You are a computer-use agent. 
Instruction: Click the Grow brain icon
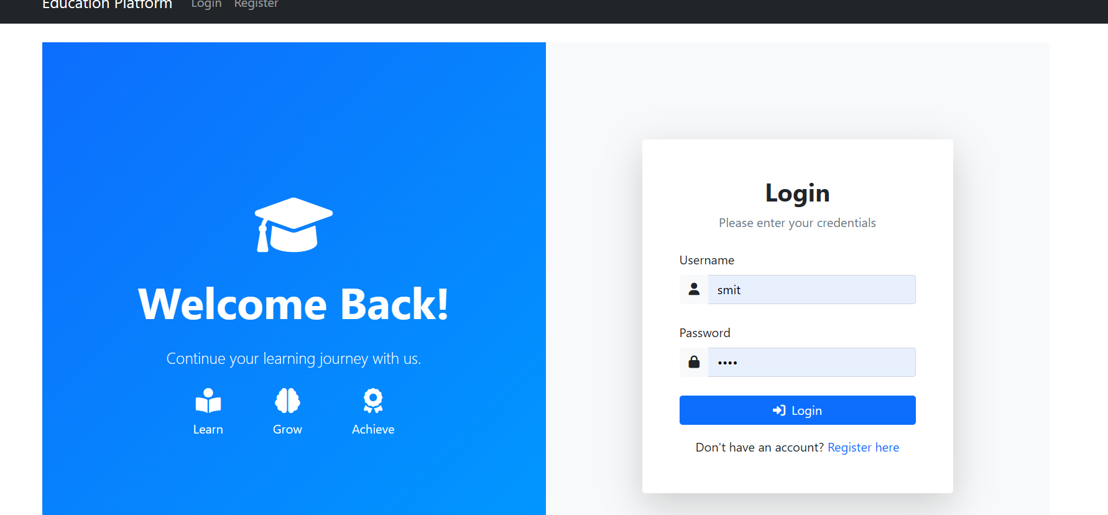287,401
